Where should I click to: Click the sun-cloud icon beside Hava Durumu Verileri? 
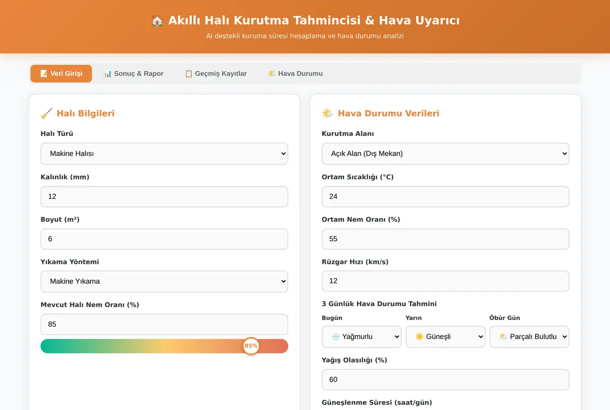tap(327, 113)
